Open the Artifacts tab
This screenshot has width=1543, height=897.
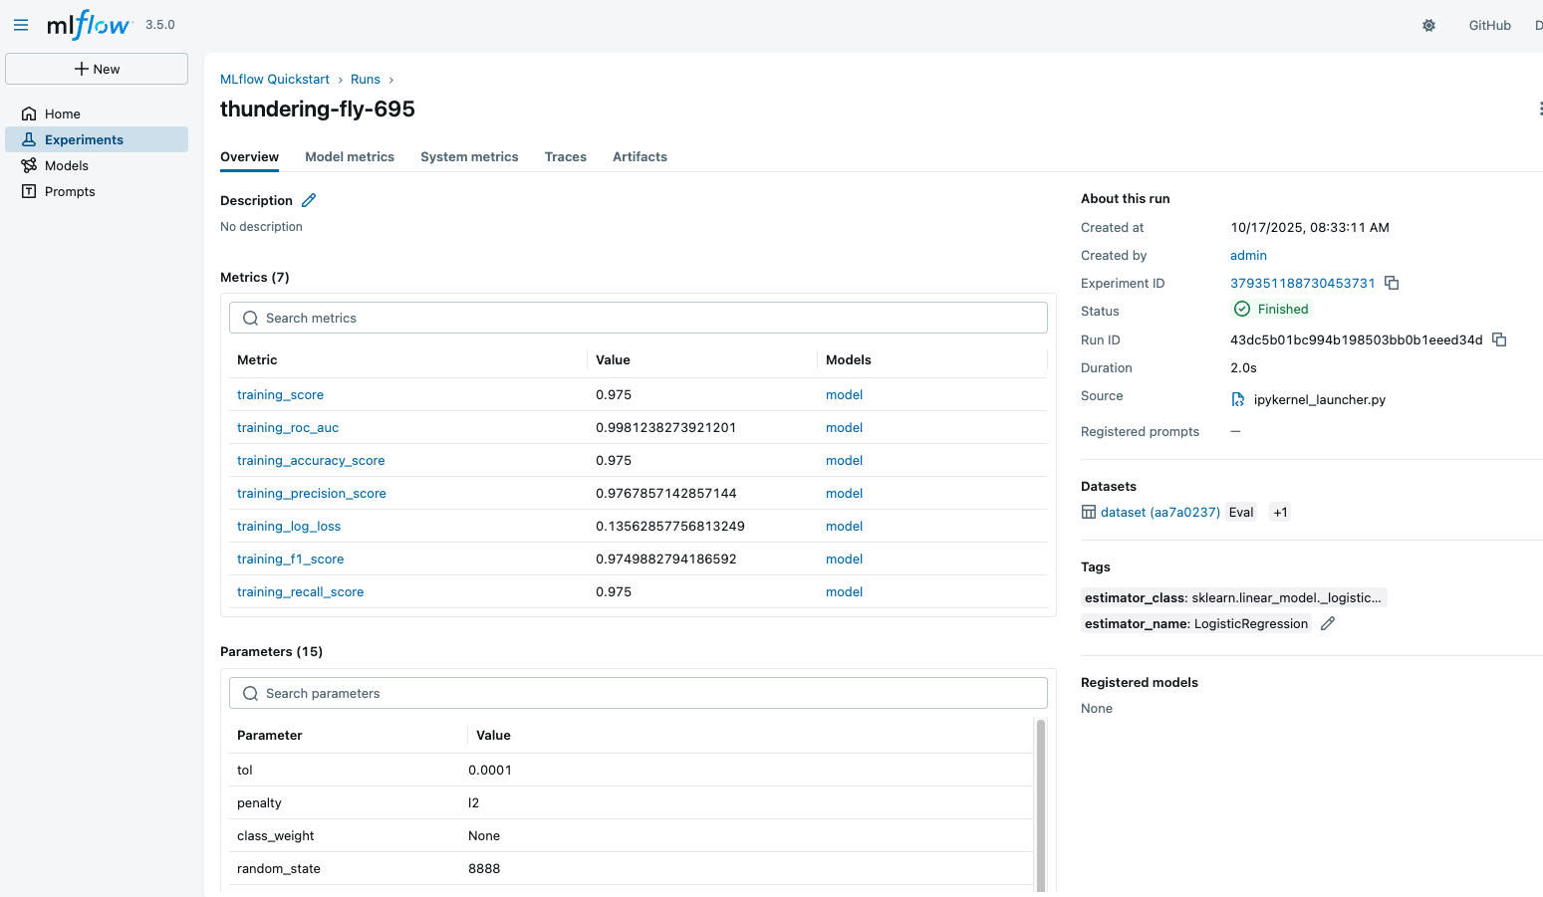640,156
